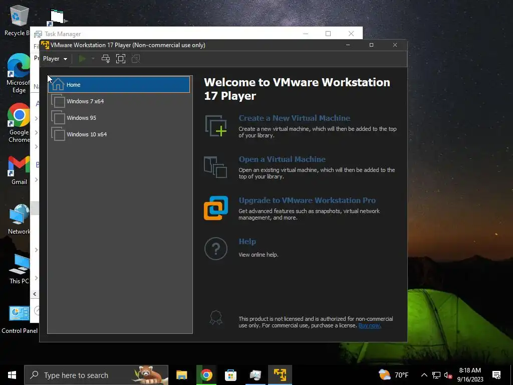
Task: Click the Buy now link
Action: [x=370, y=325]
